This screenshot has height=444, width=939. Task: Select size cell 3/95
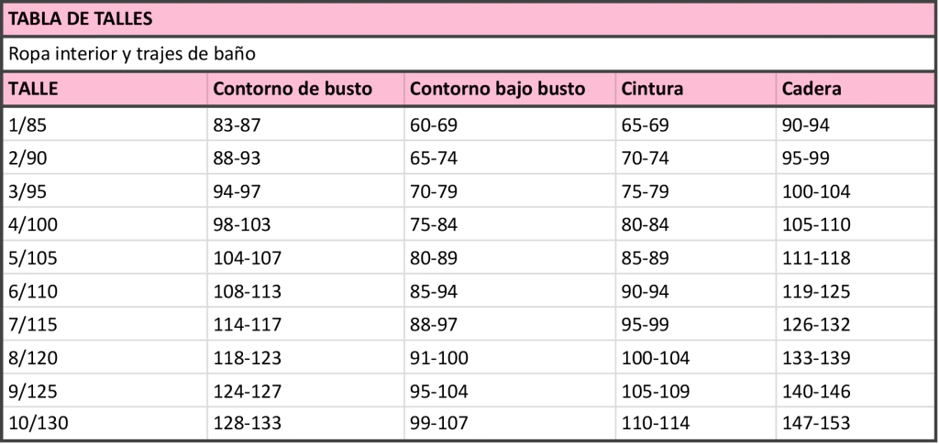[x=29, y=192]
